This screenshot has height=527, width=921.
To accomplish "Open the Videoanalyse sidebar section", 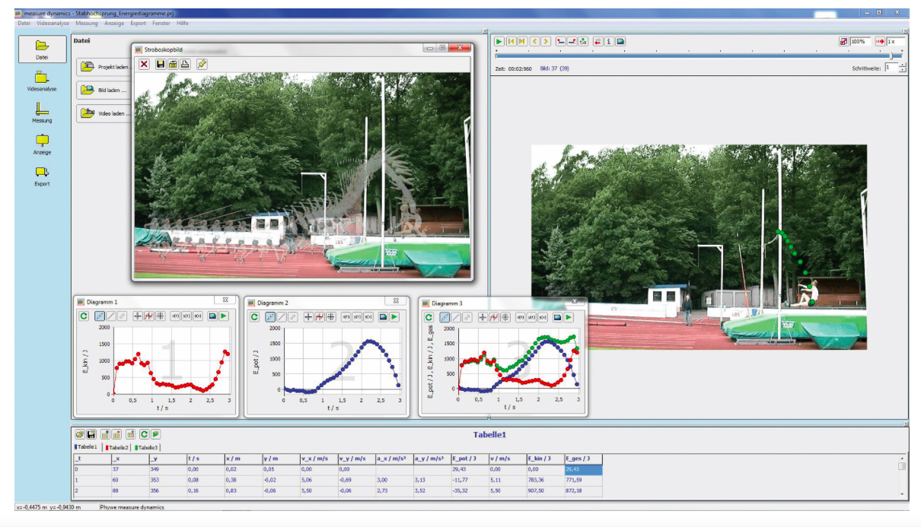I will tap(42, 81).
